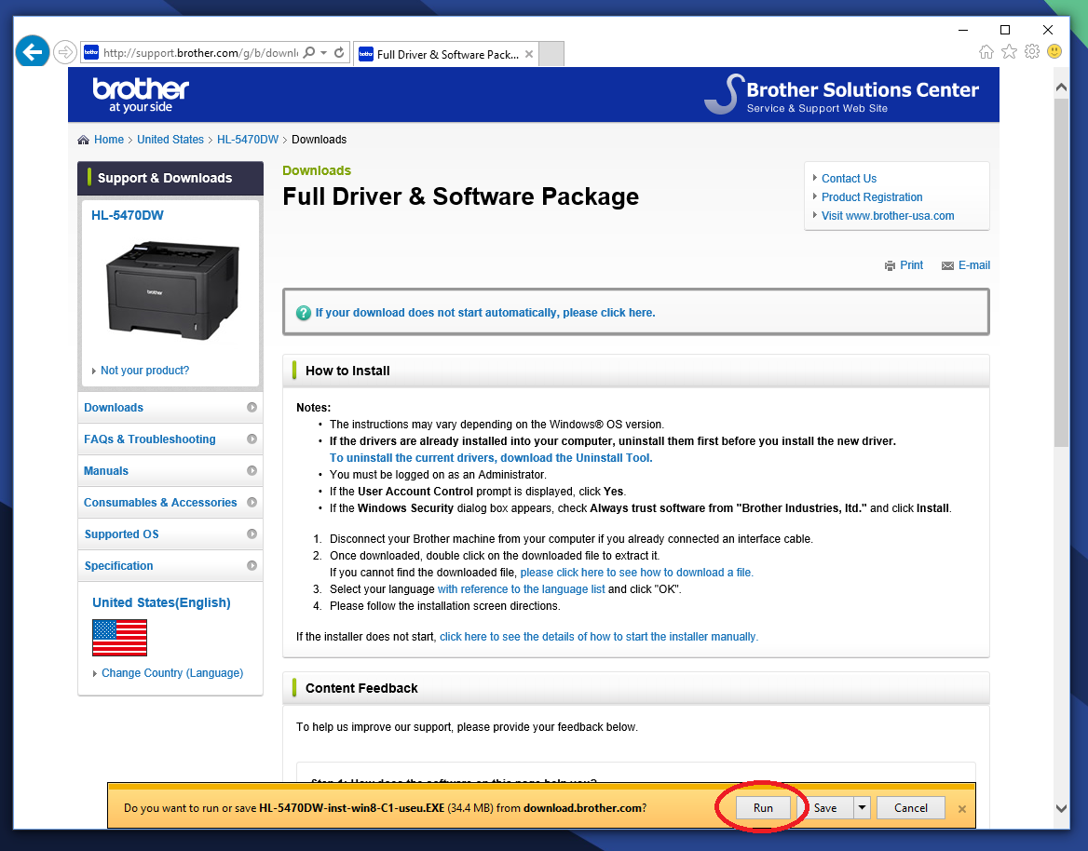Viewport: 1088px width, 851px height.
Task: Click the smiley feedback icon
Action: [x=1054, y=51]
